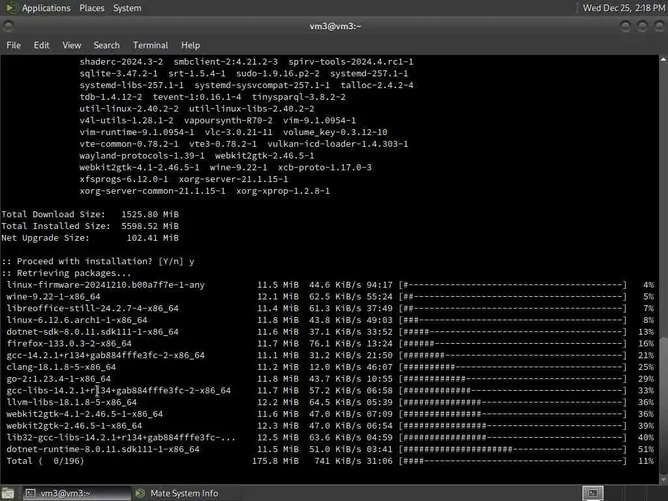This screenshot has height=501, width=668.
Task: Click the '94:17' remaining time for linux-firmware
Action: (379, 284)
